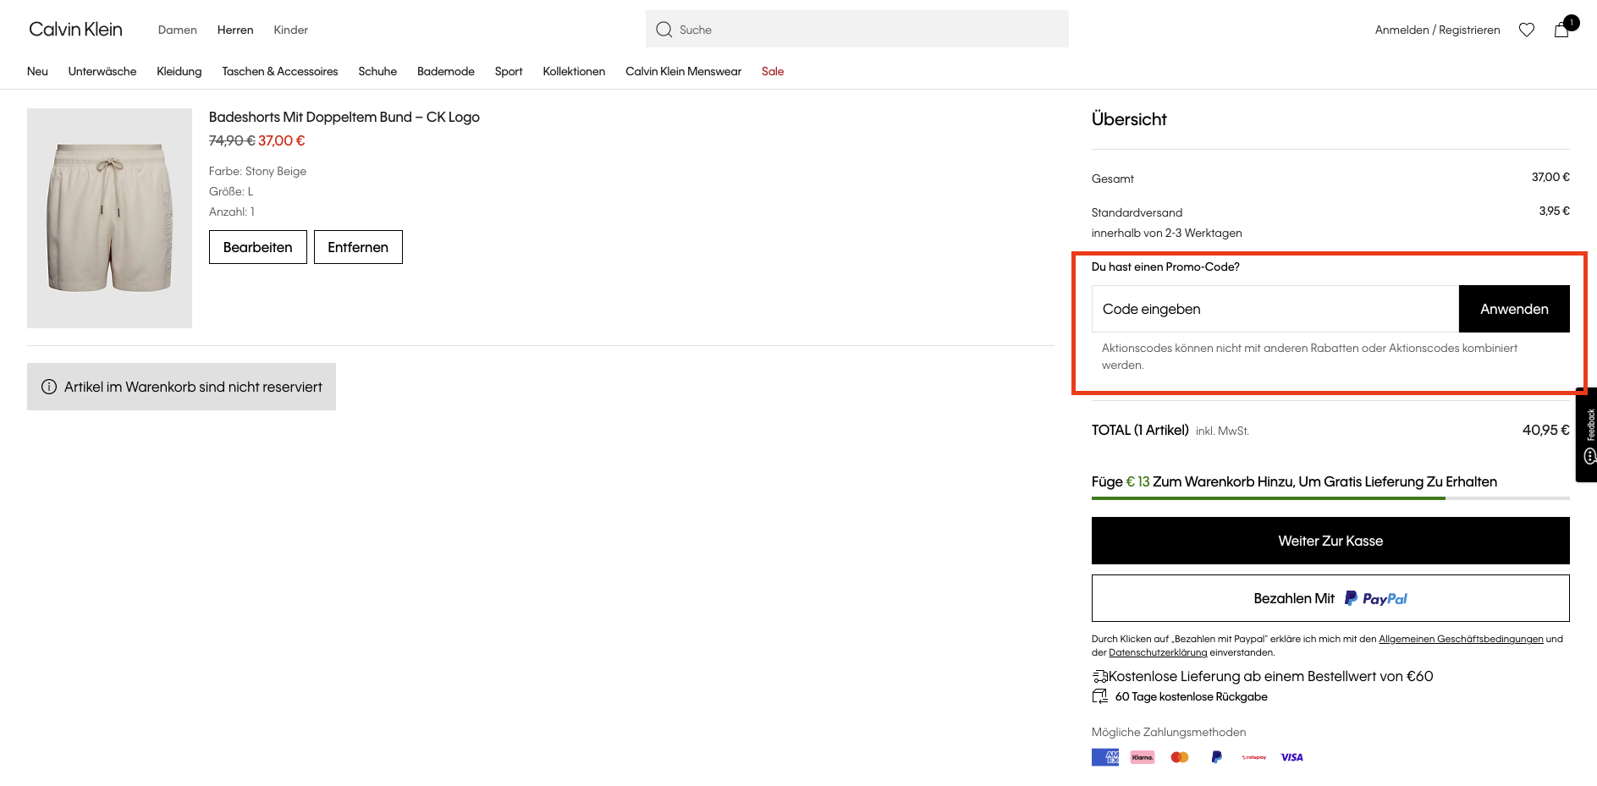Open Calvin Klein Menswear menu
Screen dimensions: 1597x786
pyautogui.click(x=684, y=71)
